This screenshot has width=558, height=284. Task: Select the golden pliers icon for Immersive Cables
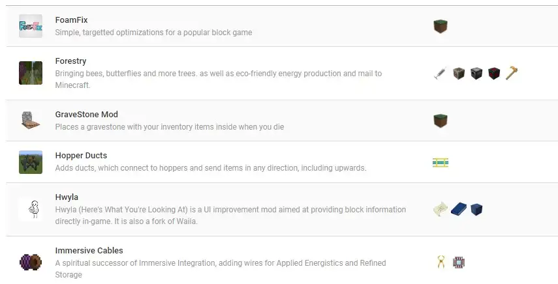(441, 263)
